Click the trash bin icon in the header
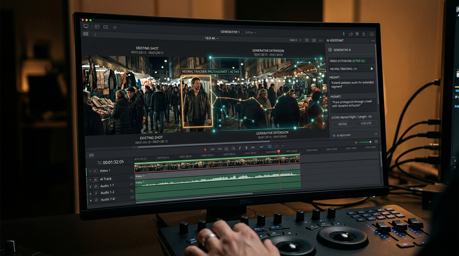Screen dimensions: 459x256 364,34
